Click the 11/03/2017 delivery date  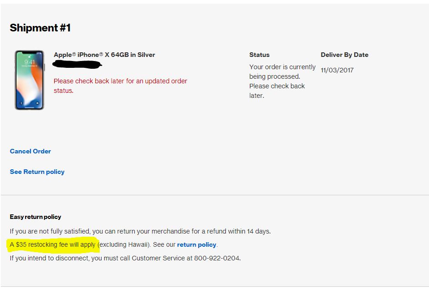pyautogui.click(x=337, y=70)
